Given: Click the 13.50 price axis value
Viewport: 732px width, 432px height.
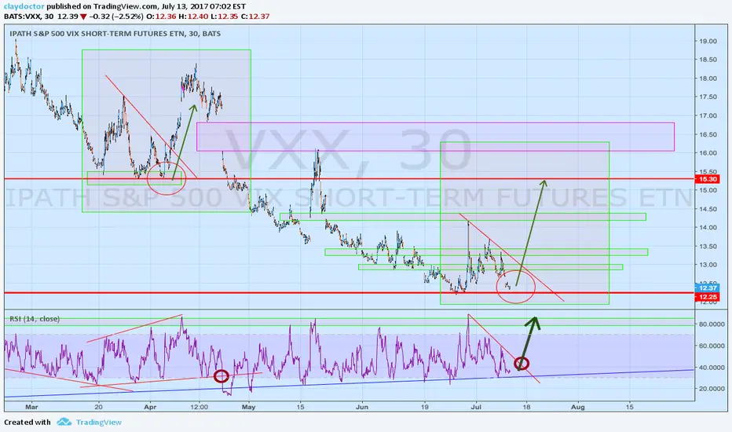Looking at the screenshot, I should [708, 246].
